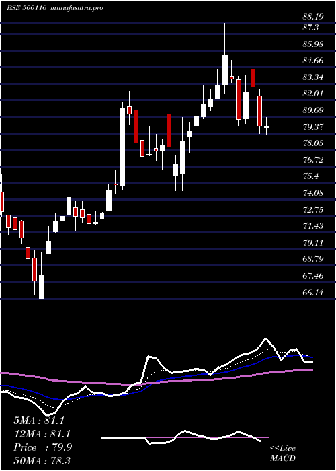336x471 pixels.
Task: Click the 70.11 price axis label
Action: coord(313,243)
